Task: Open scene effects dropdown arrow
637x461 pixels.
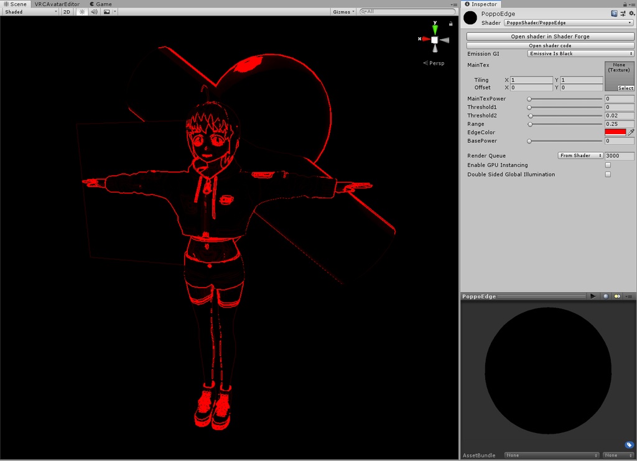Action: (x=115, y=12)
